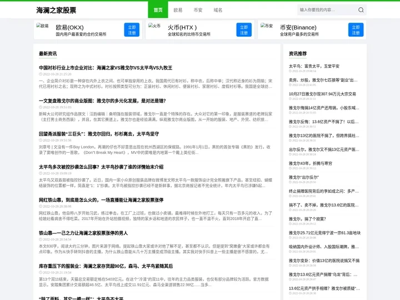Open article 一文复盘雅戈尔的商业版图
Image resolution: width=400 pixels, height=300 pixels.
point(102,101)
